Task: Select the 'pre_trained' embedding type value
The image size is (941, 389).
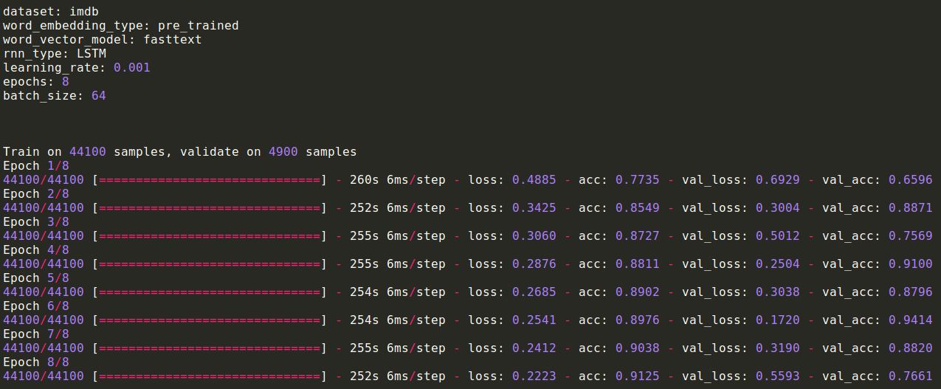Action: (199, 25)
